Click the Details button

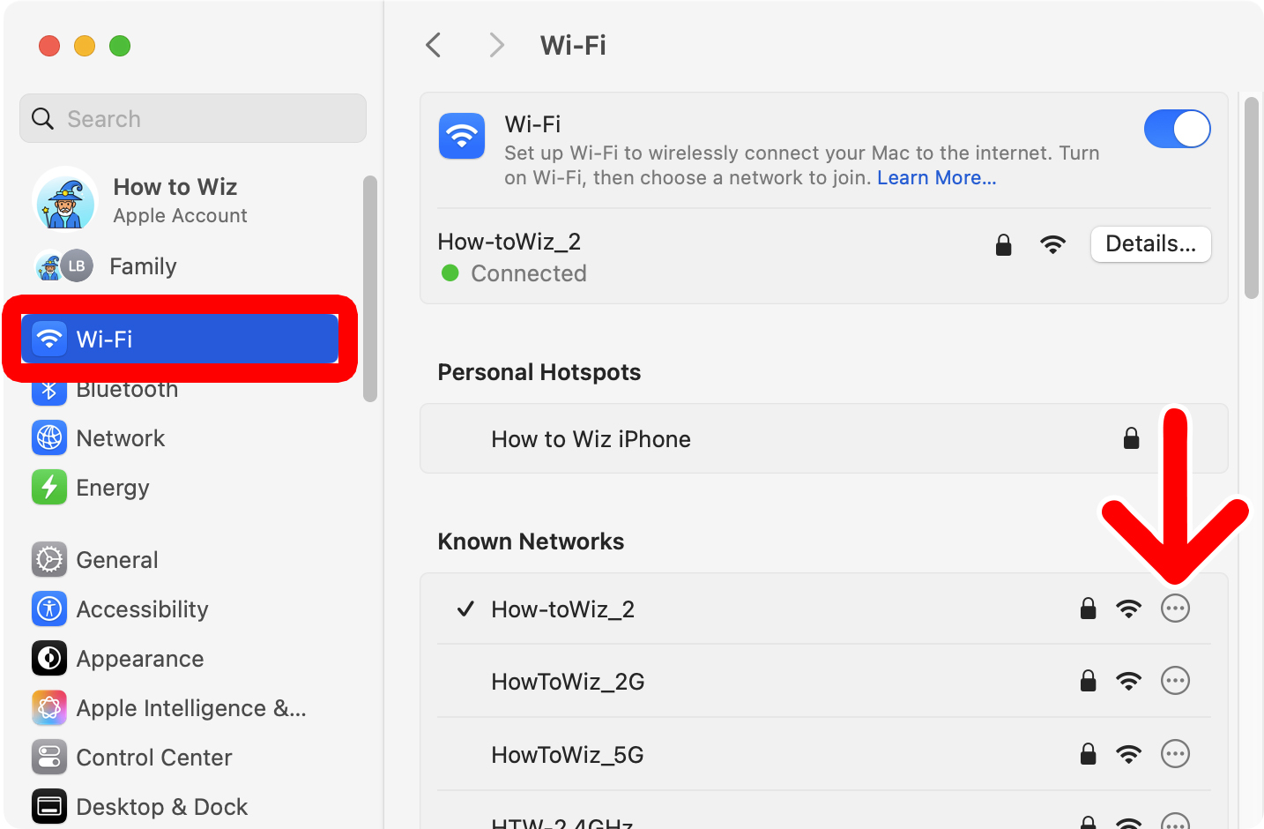[1150, 244]
